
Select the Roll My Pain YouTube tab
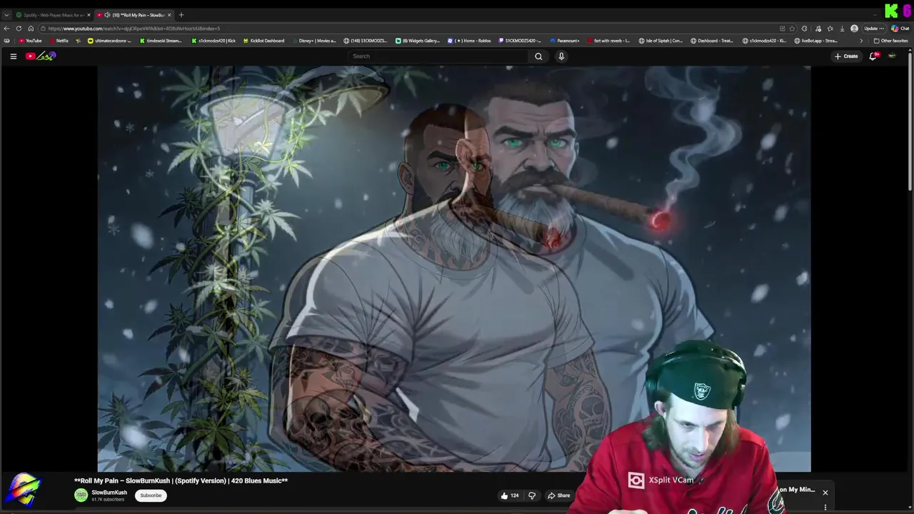pyautogui.click(x=134, y=15)
